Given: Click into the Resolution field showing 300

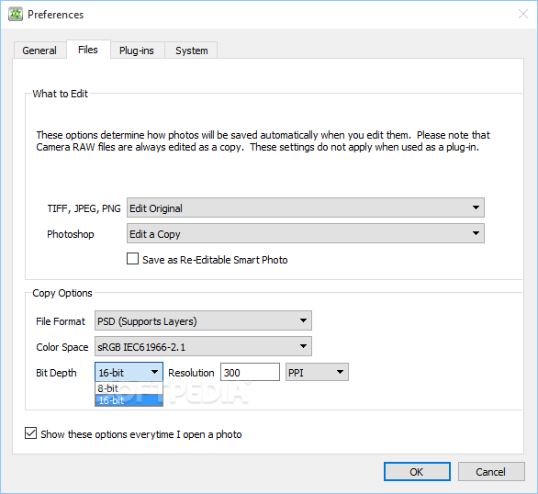Looking at the screenshot, I should [250, 372].
